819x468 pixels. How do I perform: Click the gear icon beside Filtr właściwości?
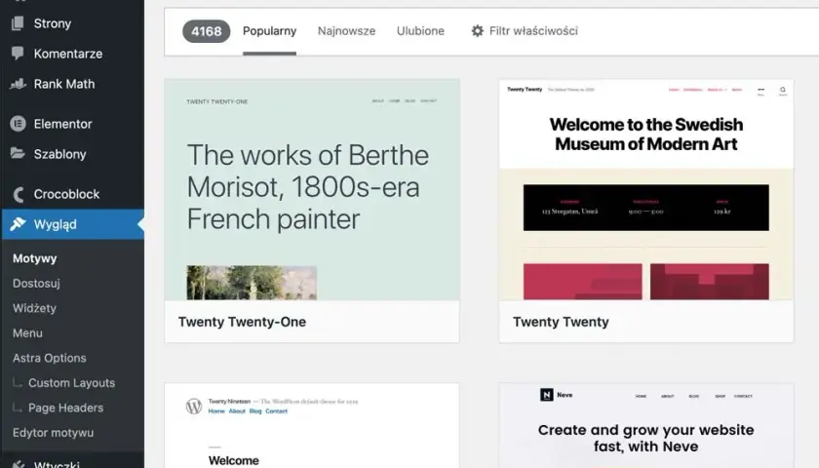(478, 31)
